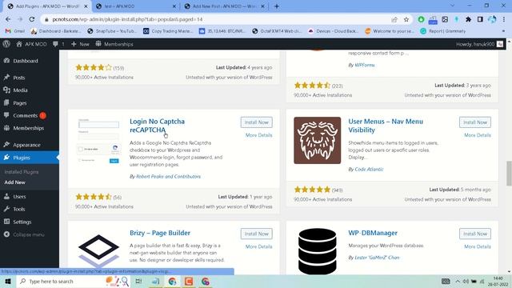Open author WPForms link

[x=365, y=65]
